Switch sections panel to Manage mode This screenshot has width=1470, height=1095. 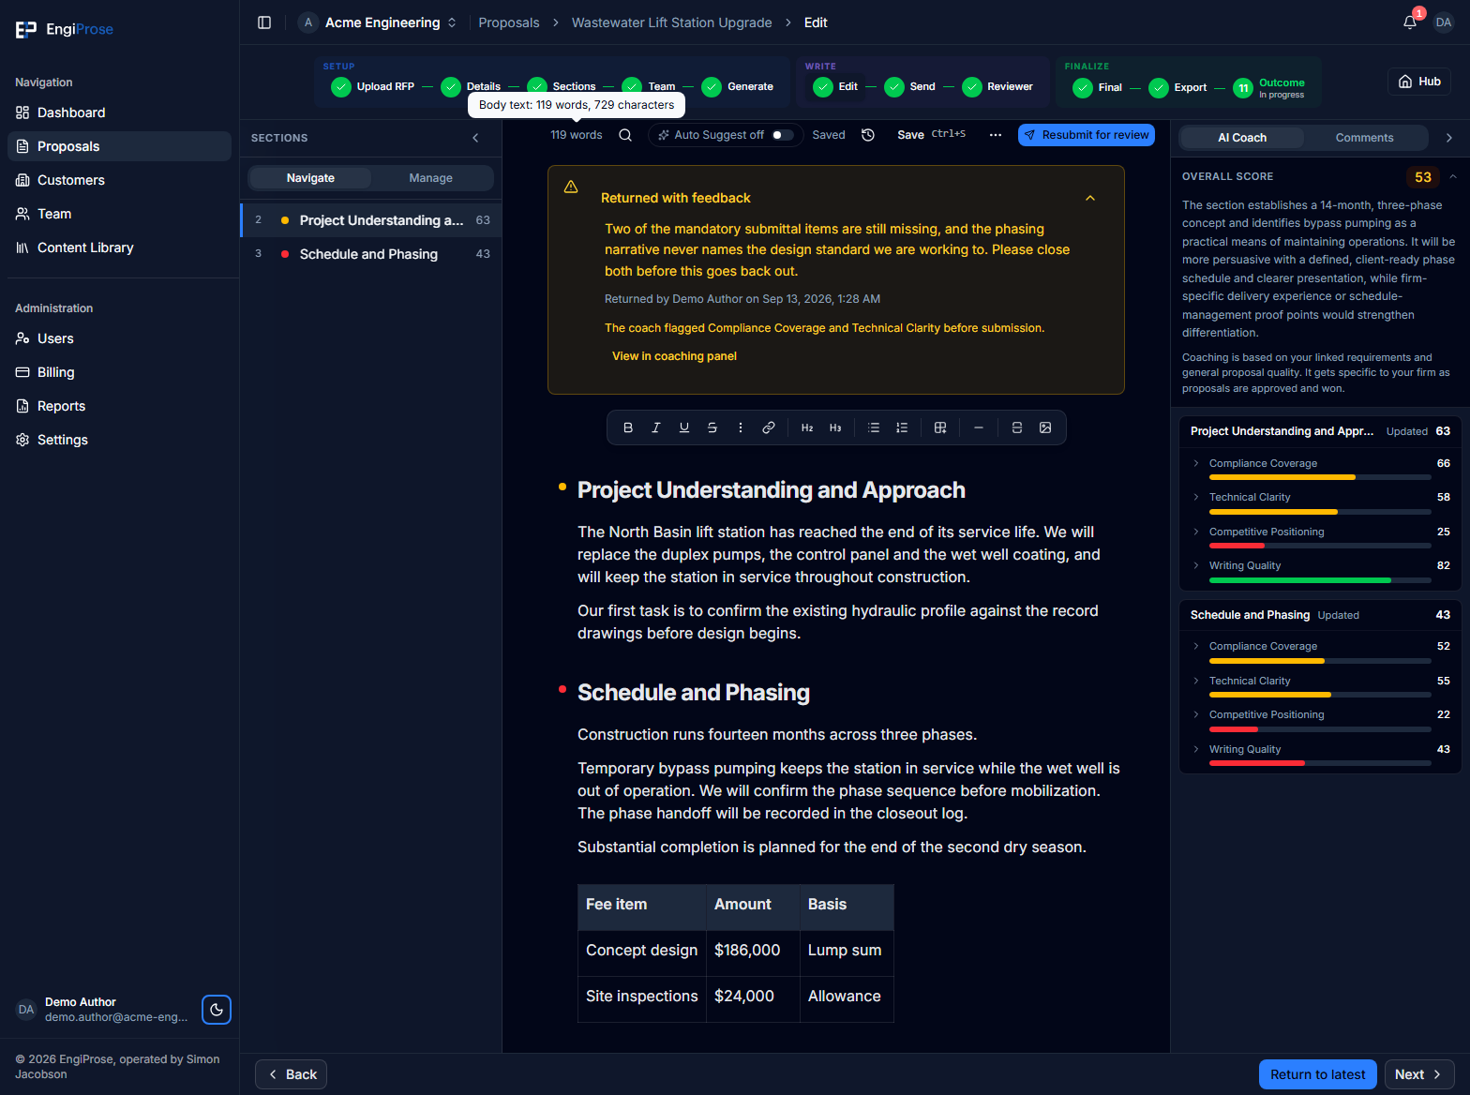tap(431, 178)
